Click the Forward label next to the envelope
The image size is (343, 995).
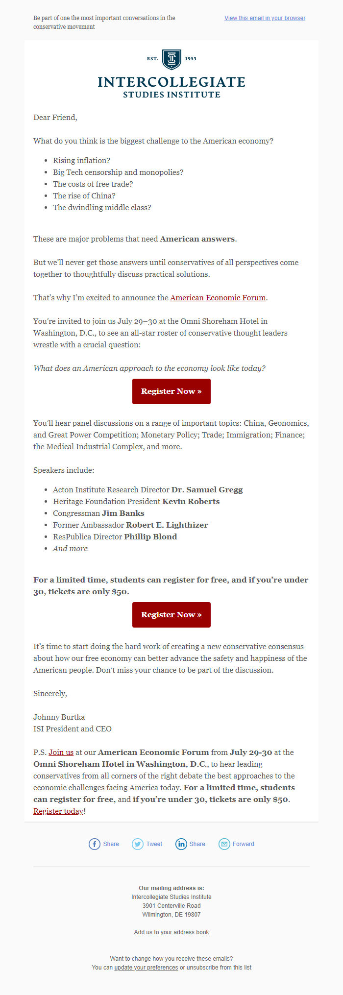click(244, 844)
